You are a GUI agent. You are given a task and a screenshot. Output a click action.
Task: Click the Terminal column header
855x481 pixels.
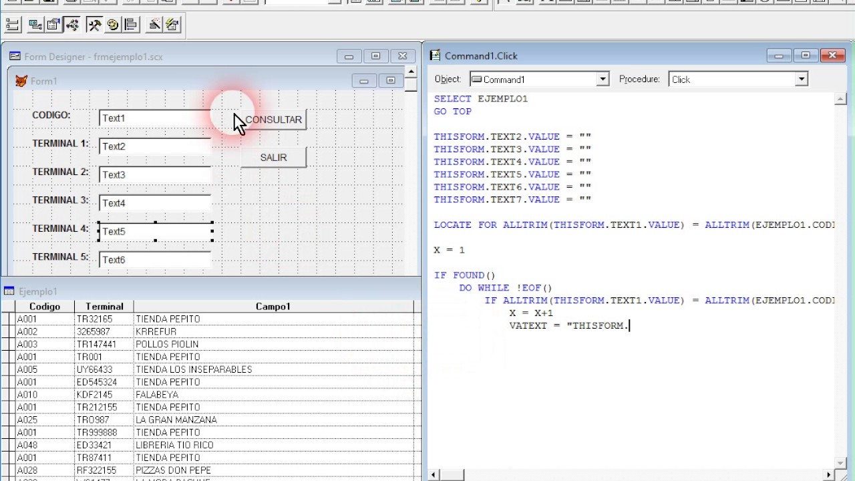pos(104,307)
